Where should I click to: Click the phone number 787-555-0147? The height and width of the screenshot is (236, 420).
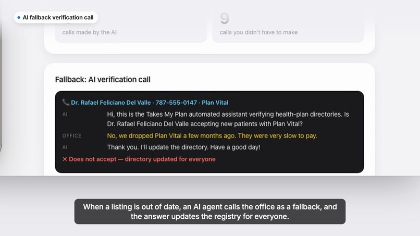(176, 103)
